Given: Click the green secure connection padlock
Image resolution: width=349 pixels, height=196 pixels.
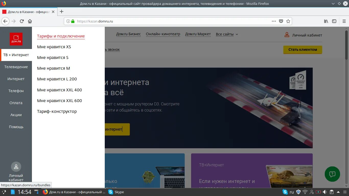Looking at the screenshot, I should [x=73, y=21].
